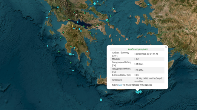Click the 'Γεωγραφικό Μήκος [°E]' label

(121, 70)
